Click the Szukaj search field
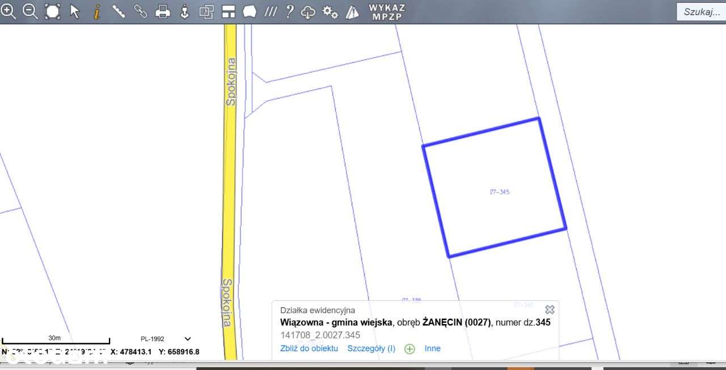 click(701, 12)
